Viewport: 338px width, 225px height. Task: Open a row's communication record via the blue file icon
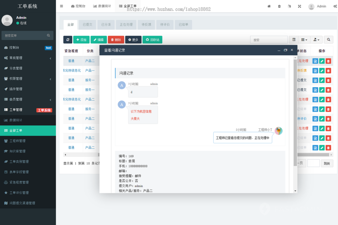pos(315,61)
